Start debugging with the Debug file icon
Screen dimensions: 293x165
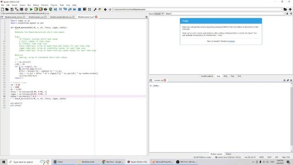pyautogui.click(x=55, y=9)
